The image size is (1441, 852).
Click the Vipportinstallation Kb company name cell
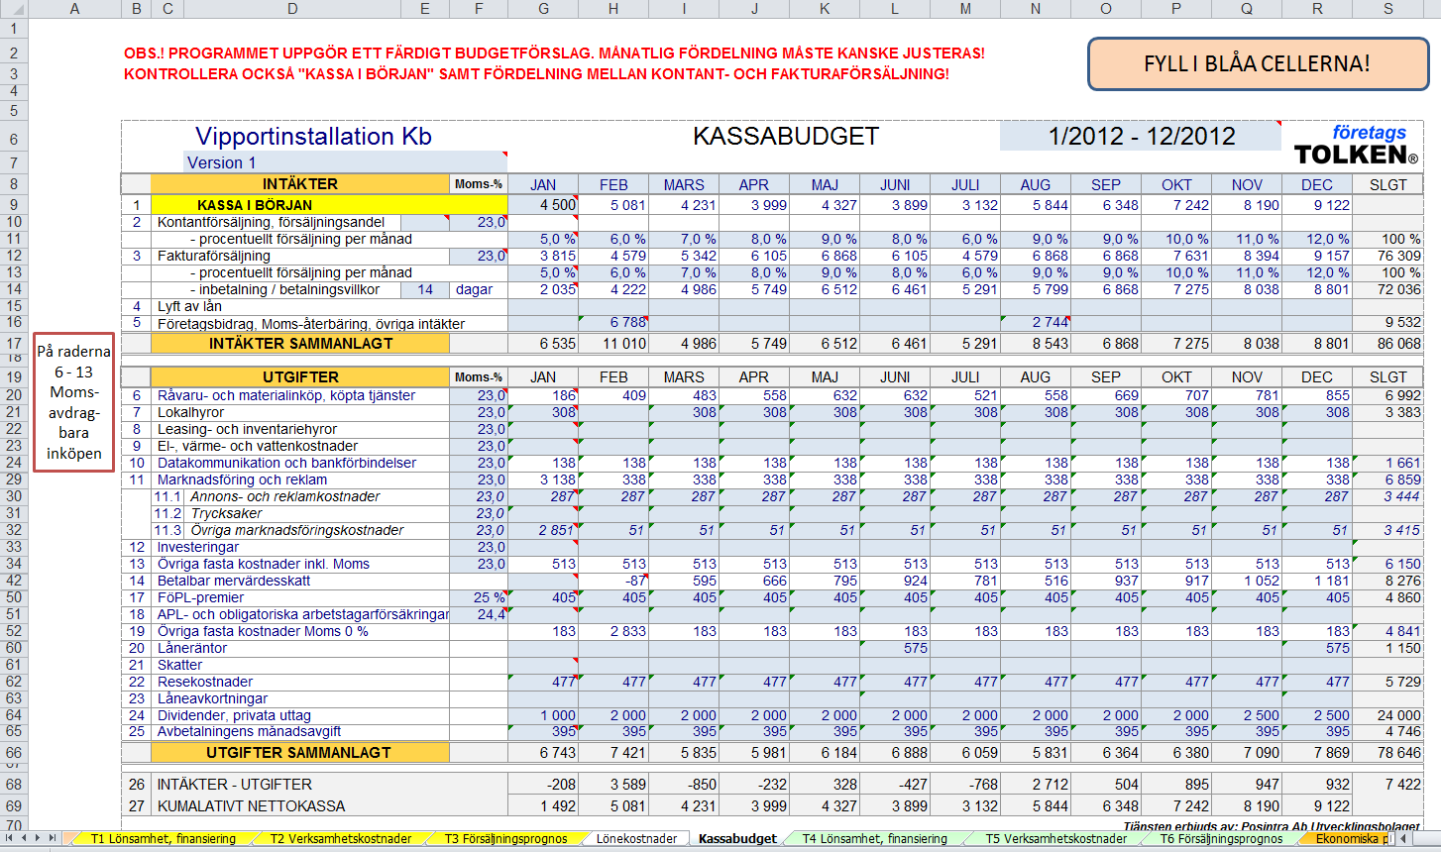pos(313,137)
